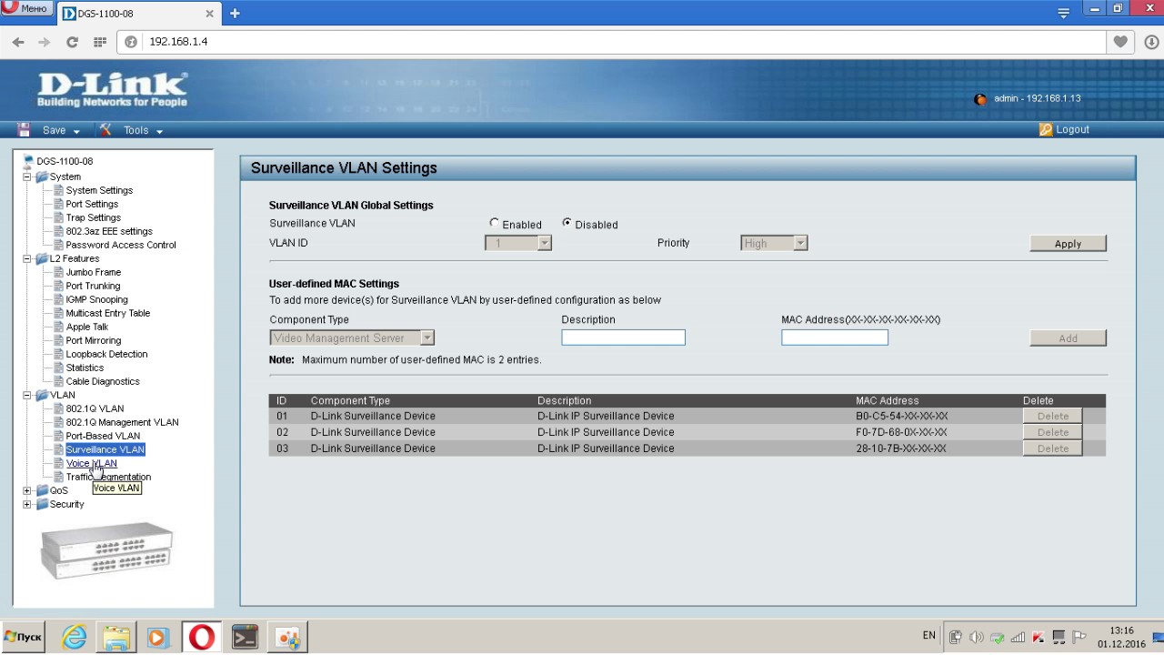
Task: Open the paint app icon in taskbar
Action: tap(288, 637)
